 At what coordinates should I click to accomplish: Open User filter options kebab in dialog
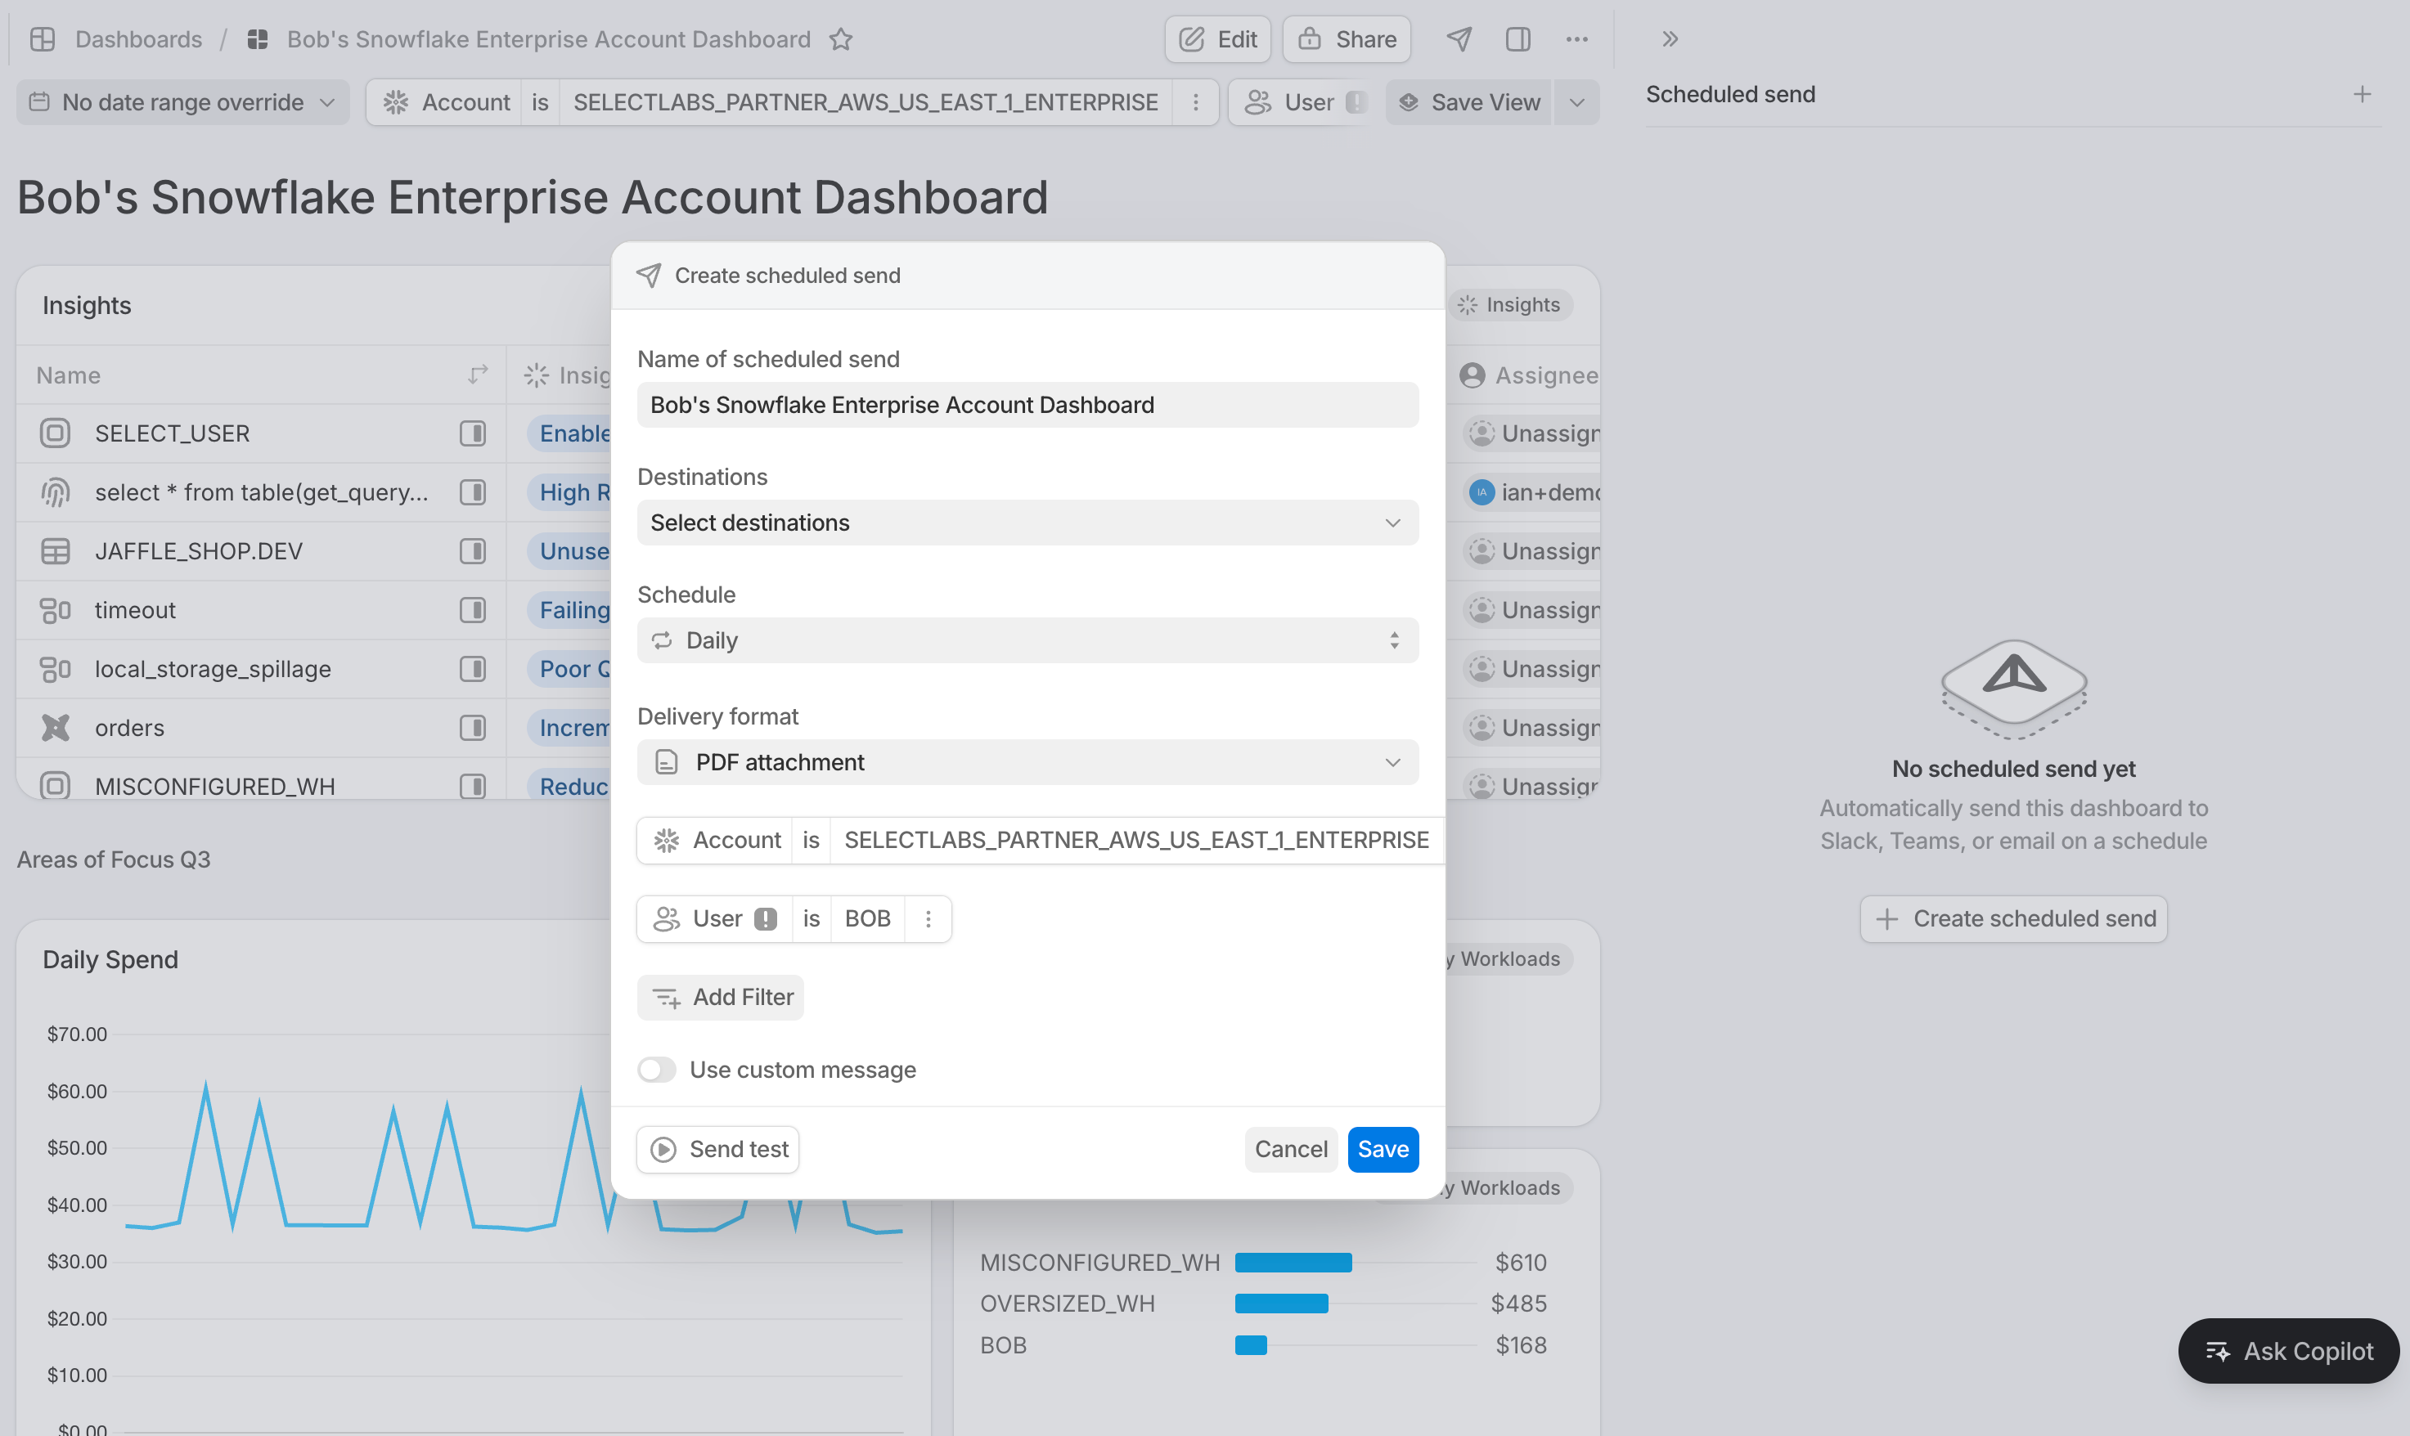click(x=928, y=918)
